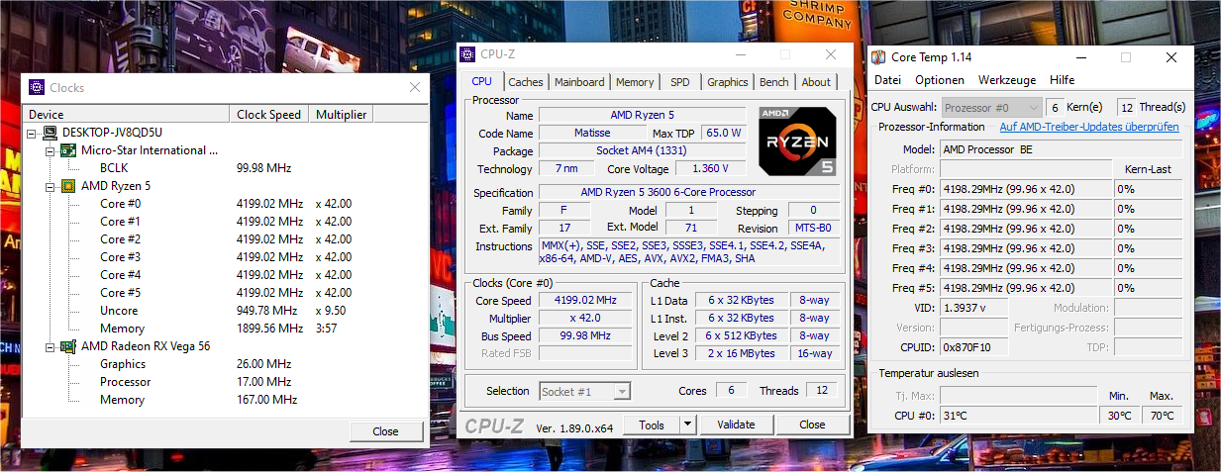Close the Core Temp window
Screen dimensions: 1221x472
coord(1172,57)
